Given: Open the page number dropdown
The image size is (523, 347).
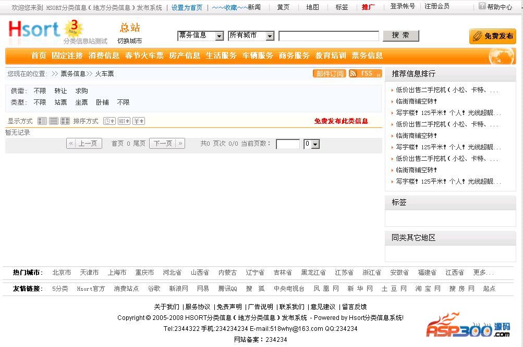Looking at the screenshot, I should coord(311,144).
